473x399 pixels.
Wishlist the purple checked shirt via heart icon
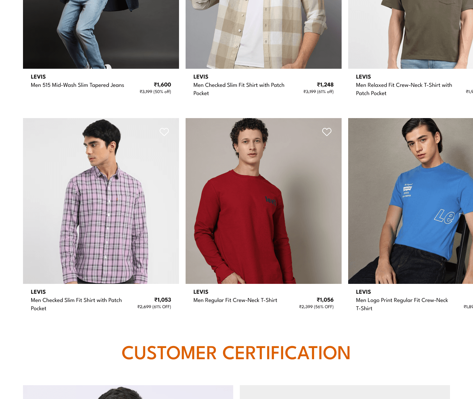164,132
